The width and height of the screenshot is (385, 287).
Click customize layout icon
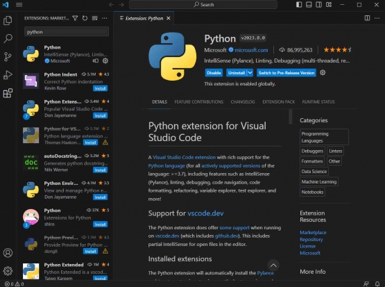[329, 5]
